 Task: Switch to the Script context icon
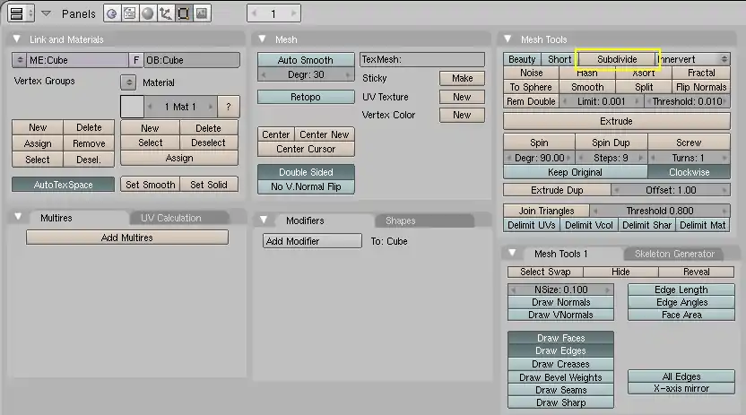click(129, 13)
